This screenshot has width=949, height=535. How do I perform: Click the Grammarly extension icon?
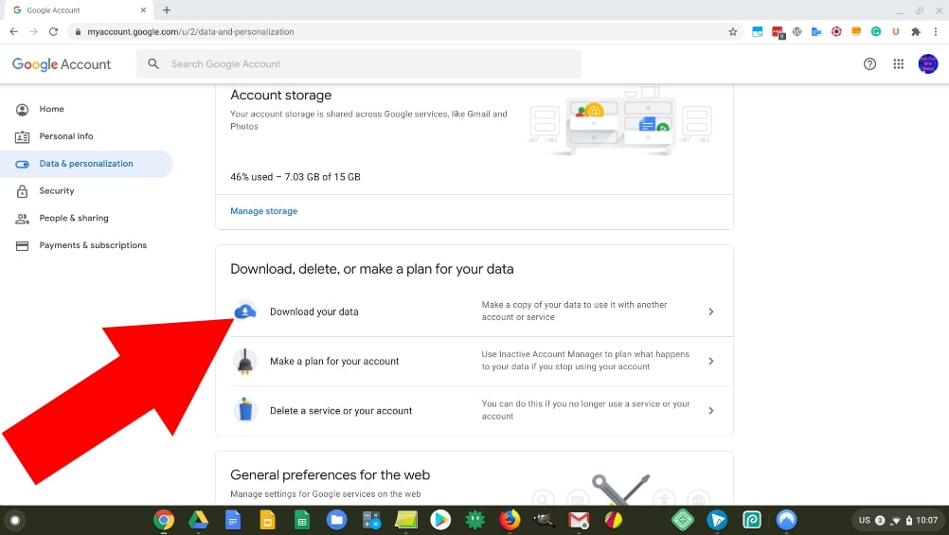876,31
